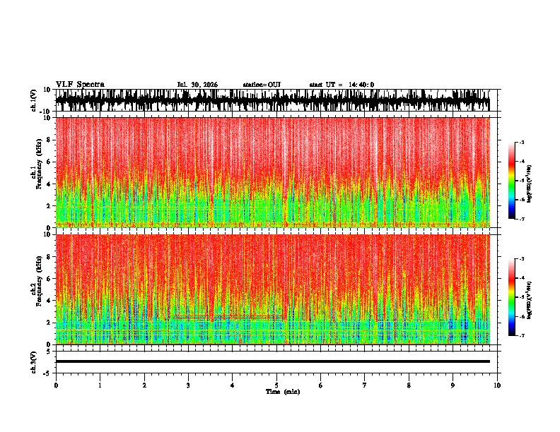Click time-axis tick label "9"

pos(453,385)
